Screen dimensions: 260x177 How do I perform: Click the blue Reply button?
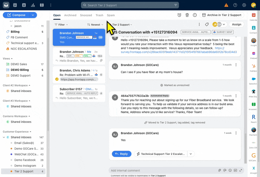coord(122,154)
